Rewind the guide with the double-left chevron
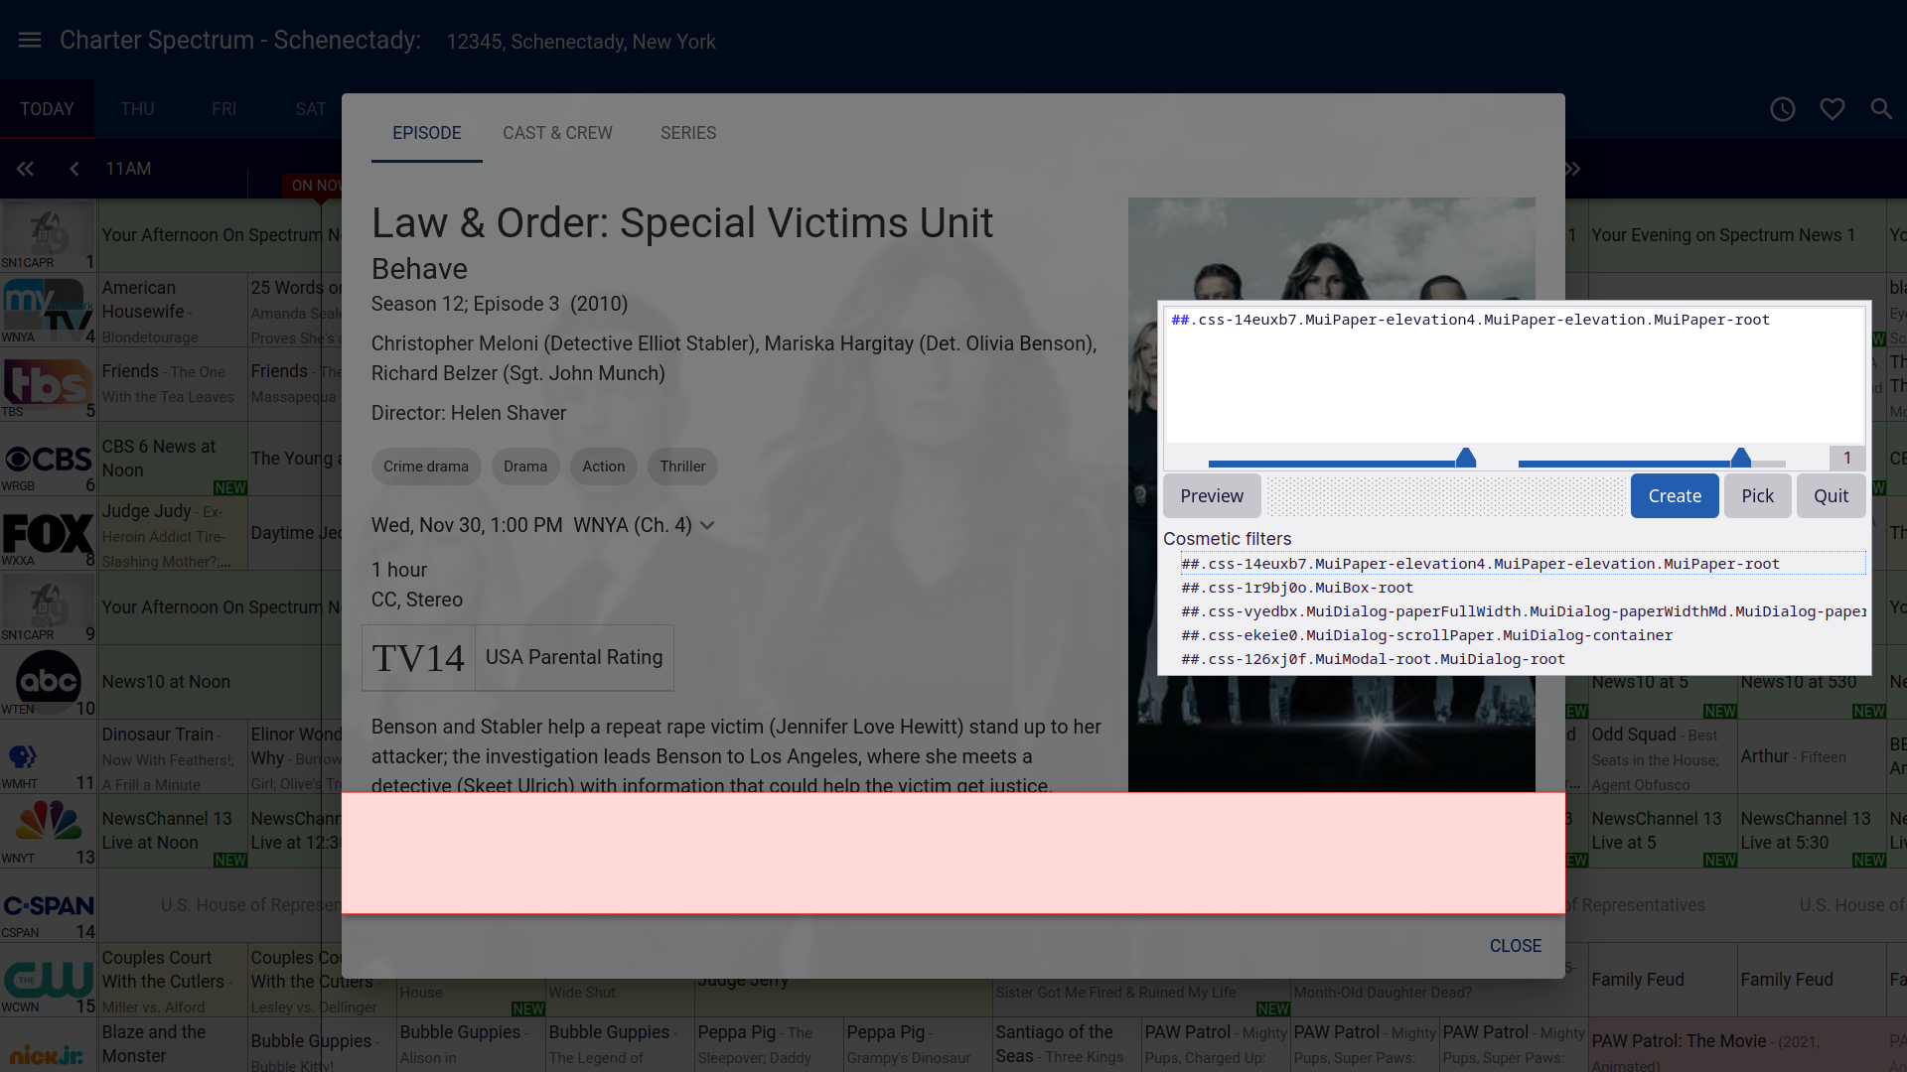This screenshot has width=1907, height=1072. tap(25, 169)
